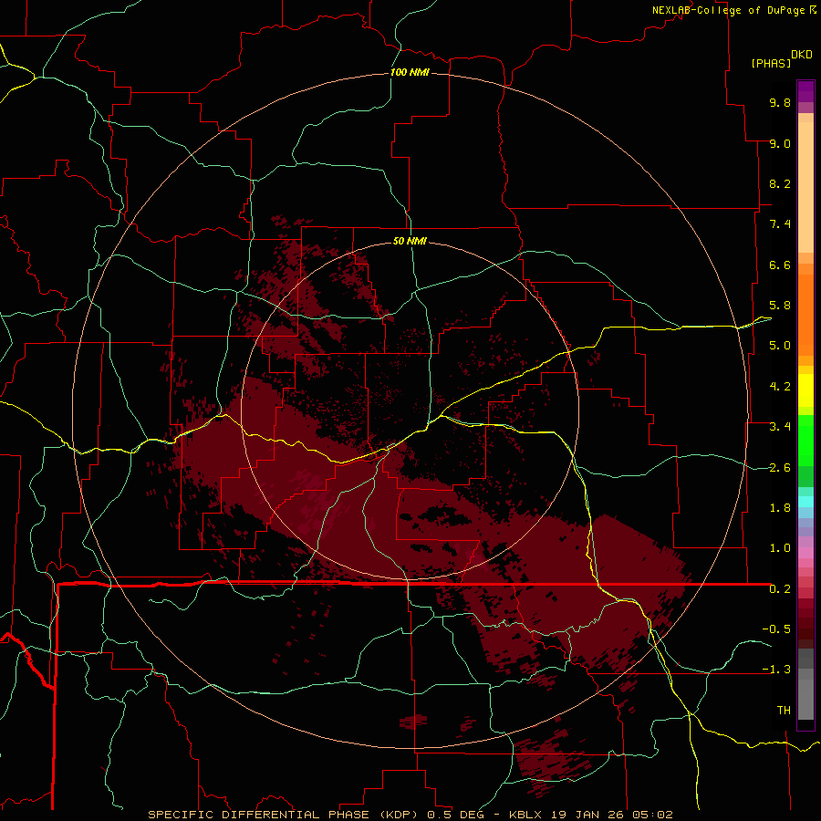
Task: Click the light peach color scale segment
Action: click(x=805, y=187)
